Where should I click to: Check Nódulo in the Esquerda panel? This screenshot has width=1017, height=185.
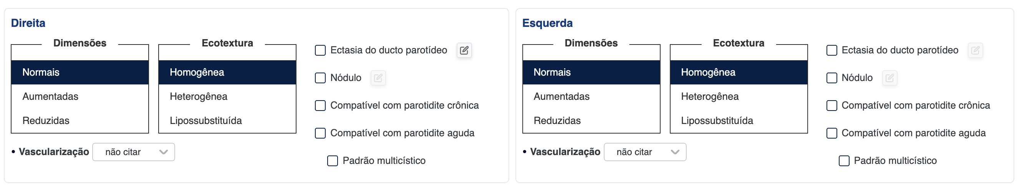pos(831,78)
